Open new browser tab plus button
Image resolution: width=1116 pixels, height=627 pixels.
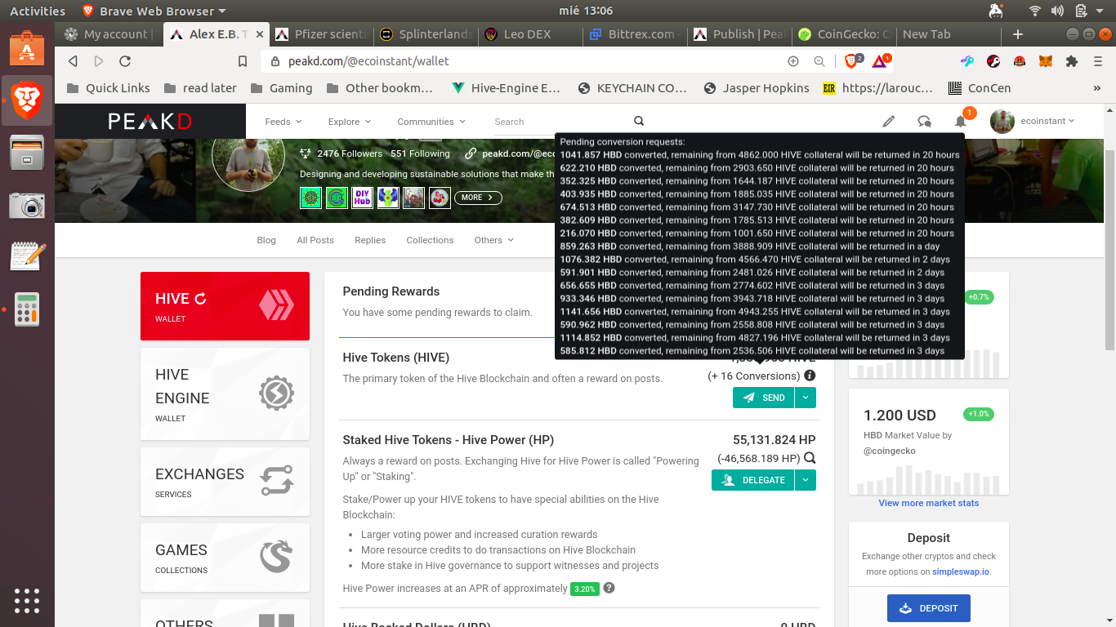pos(1018,34)
